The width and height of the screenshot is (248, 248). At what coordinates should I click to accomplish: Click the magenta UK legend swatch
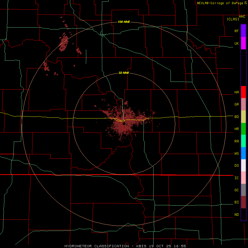click(243, 43)
